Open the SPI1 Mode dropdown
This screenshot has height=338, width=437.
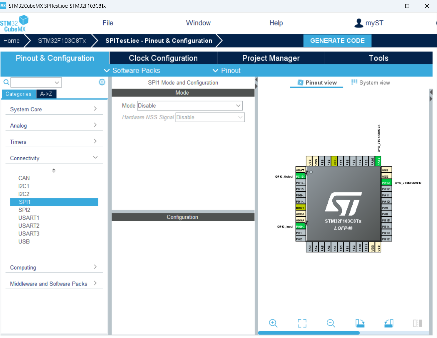[190, 106]
